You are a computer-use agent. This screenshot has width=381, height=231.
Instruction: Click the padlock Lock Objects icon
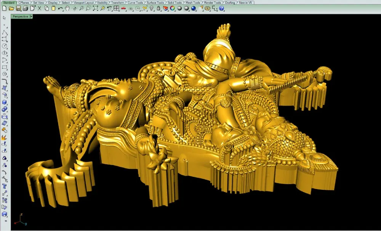pyautogui.click(x=158, y=8)
